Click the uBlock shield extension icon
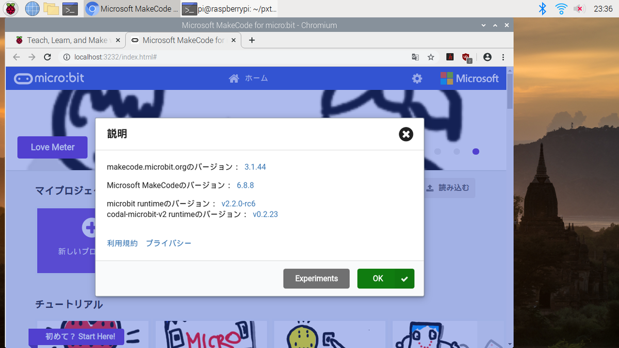Screen dimensions: 619x348 467,58
